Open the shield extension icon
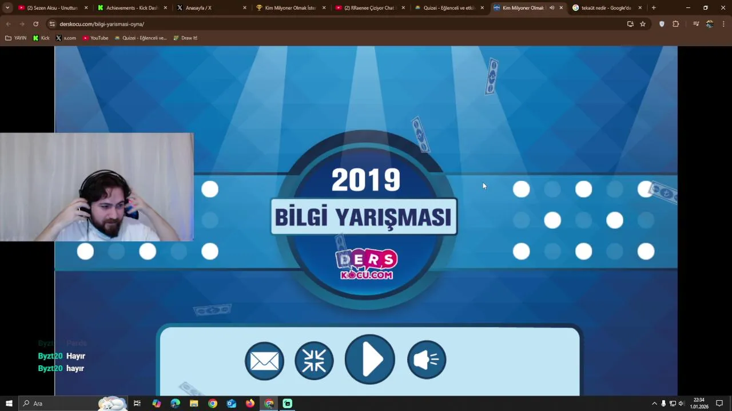 662,24
